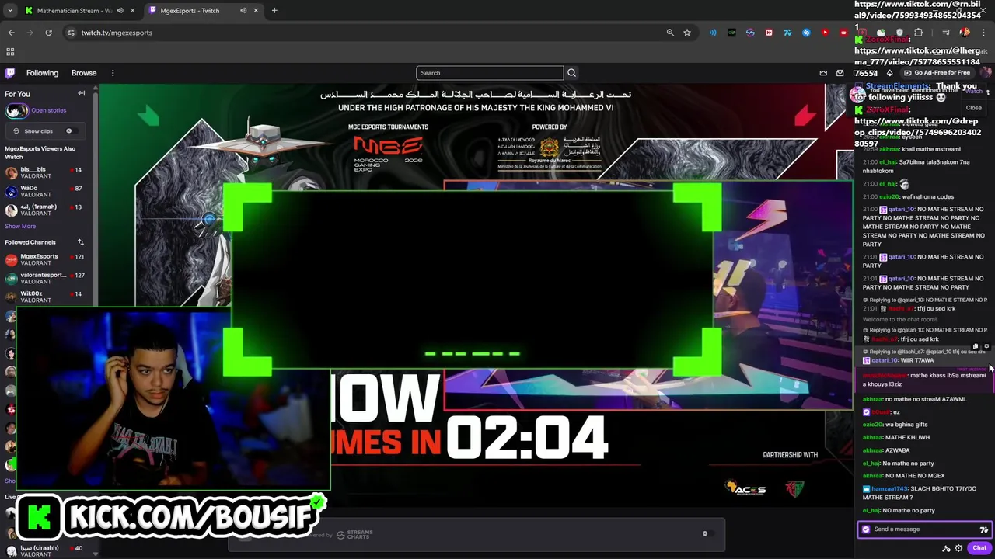The image size is (995, 559).
Task: Open Wik00z followed channel
Action: (x=47, y=297)
